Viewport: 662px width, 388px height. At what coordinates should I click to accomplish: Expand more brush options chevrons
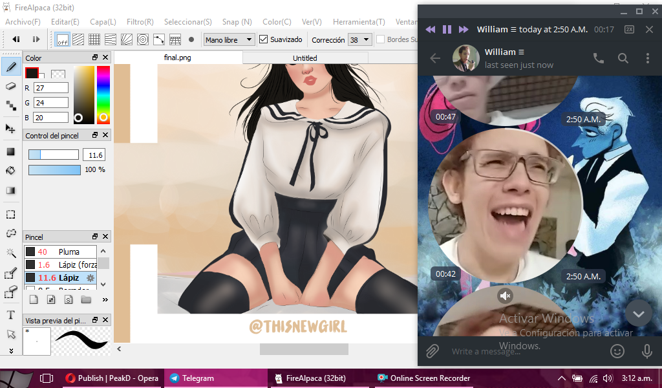105,300
